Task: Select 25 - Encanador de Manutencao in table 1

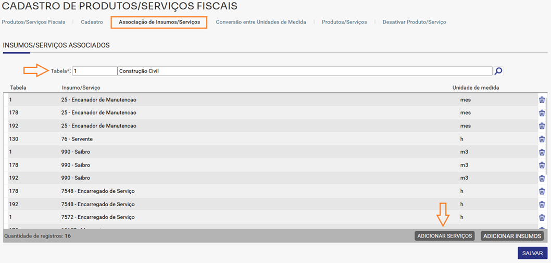Action: [x=99, y=100]
